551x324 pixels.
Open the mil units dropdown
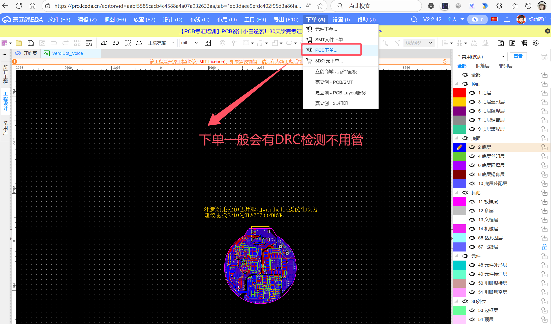pyautogui.click(x=190, y=43)
